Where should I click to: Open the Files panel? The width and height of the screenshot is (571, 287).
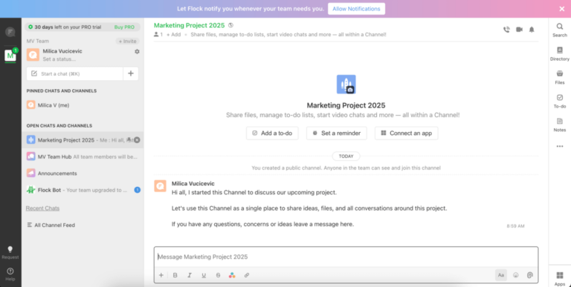coord(560,77)
